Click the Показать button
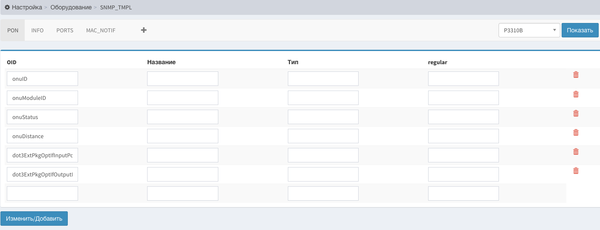 tap(580, 30)
